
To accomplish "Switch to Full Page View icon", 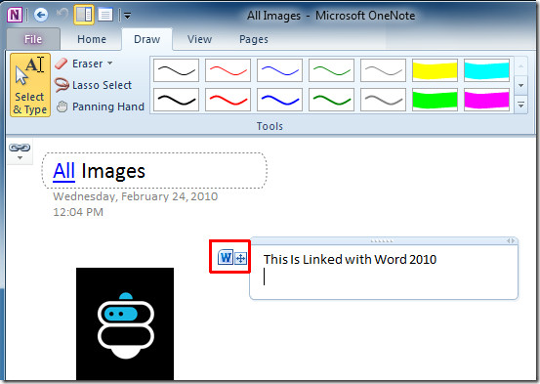I will [104, 15].
